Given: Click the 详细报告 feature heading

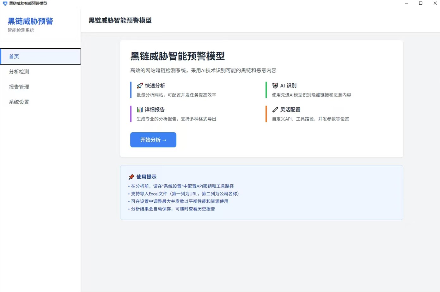Looking at the screenshot, I should [x=155, y=110].
